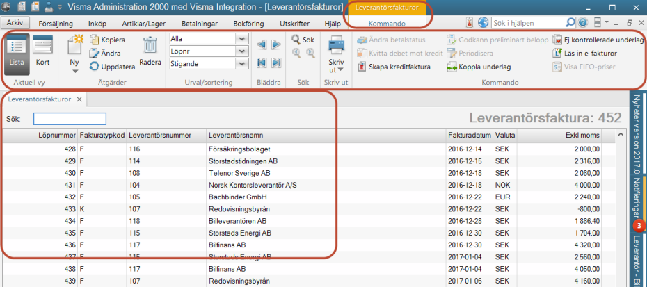
Task: Click Skapa kreditfaktura command
Action: [394, 67]
